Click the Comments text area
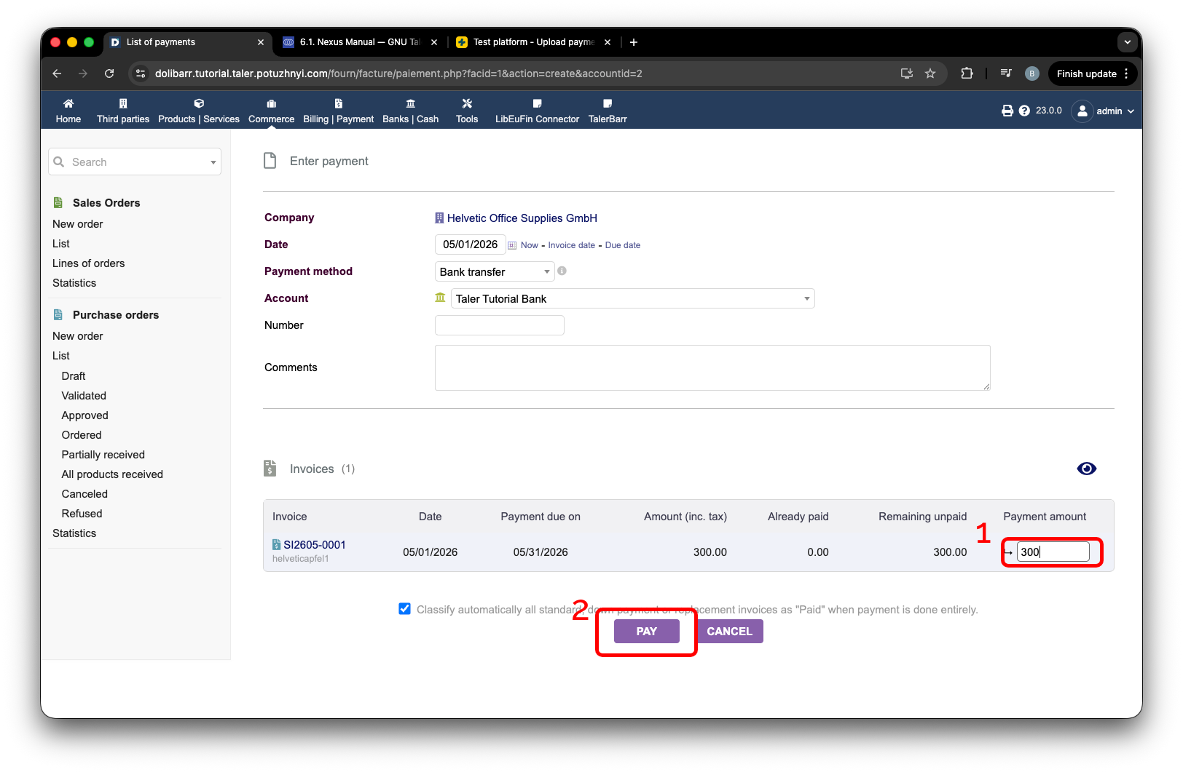The width and height of the screenshot is (1183, 772). [x=712, y=367]
